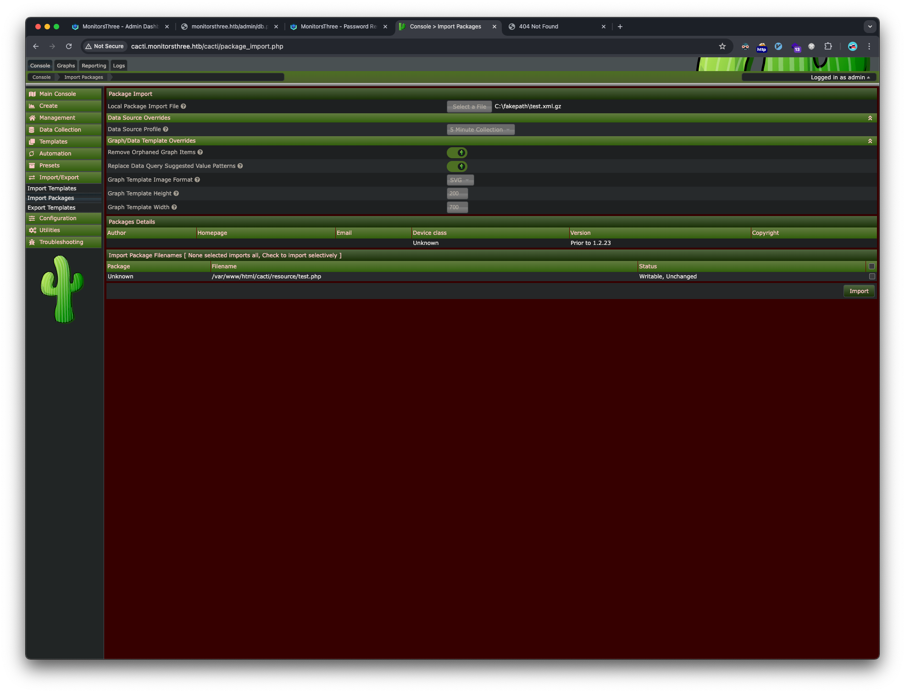905x693 pixels.
Task: Disable the Remove Orphaned Graph Items toggle
Action: 457,152
